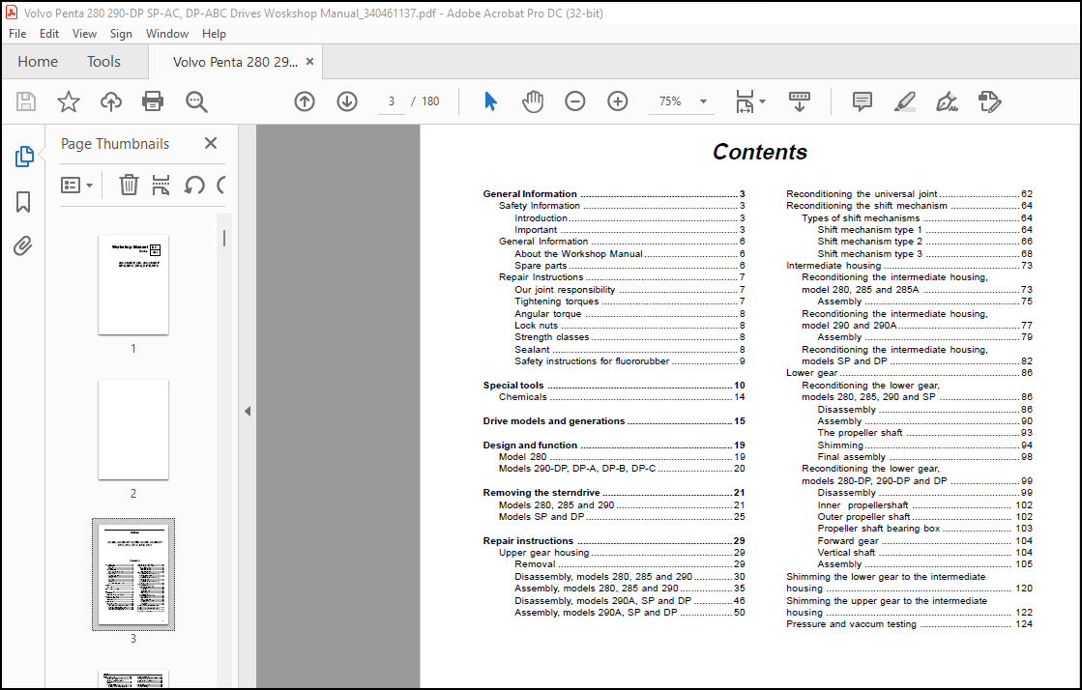Open the Bookmarks sidebar icon
Viewport: 1082px width, 690px height.
pos(23,201)
